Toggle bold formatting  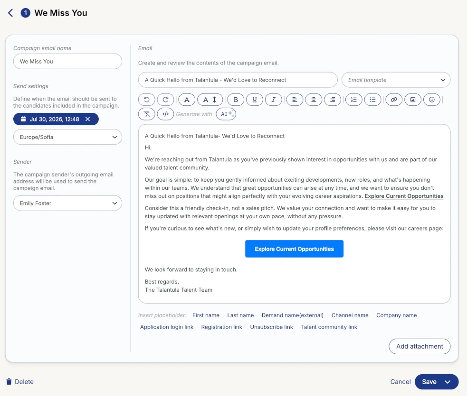[x=236, y=100]
